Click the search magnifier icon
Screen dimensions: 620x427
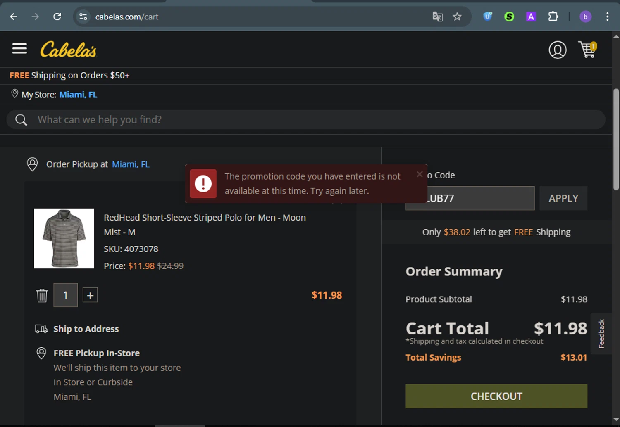[x=21, y=120]
